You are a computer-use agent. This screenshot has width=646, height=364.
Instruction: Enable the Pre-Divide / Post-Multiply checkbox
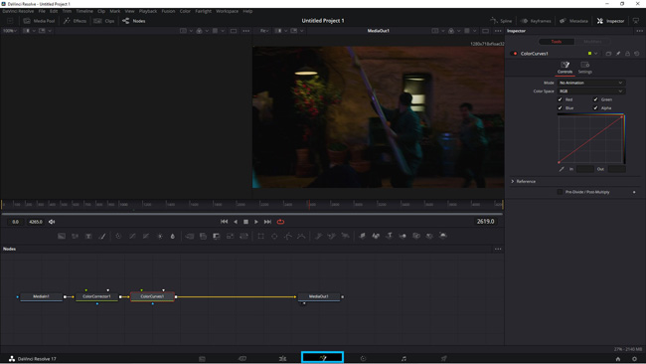(560, 192)
